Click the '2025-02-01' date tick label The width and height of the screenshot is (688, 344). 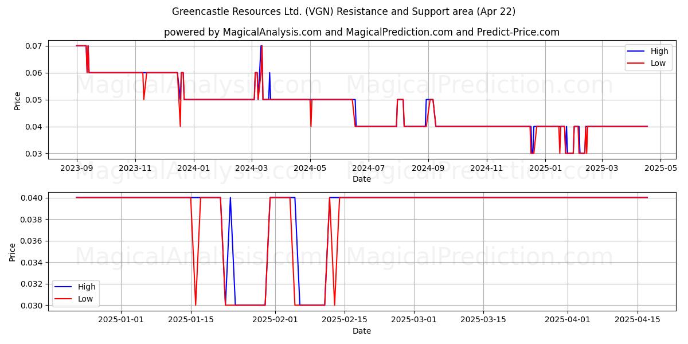[275, 320]
